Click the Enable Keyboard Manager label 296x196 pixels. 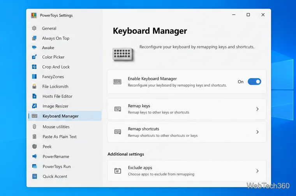(152, 79)
